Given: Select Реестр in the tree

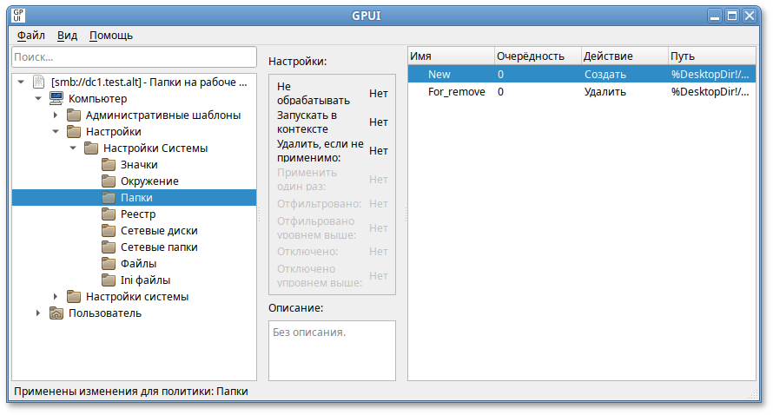Looking at the screenshot, I should click(x=138, y=214).
